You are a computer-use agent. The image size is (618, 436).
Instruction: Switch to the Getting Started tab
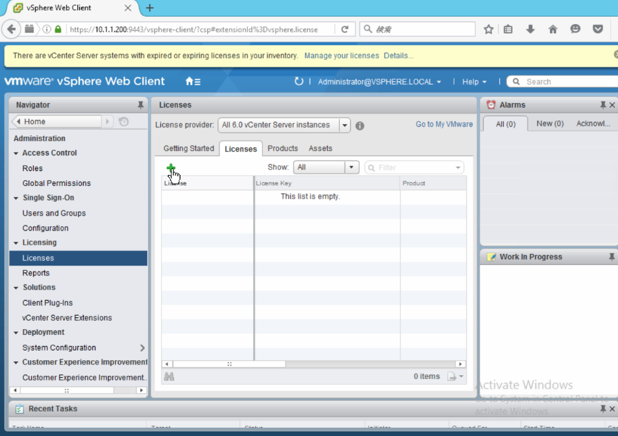click(189, 148)
